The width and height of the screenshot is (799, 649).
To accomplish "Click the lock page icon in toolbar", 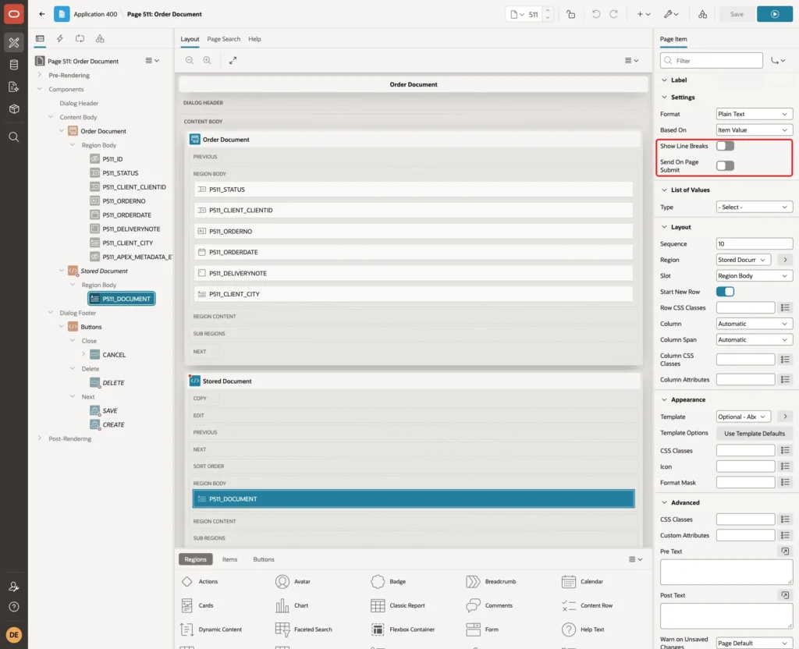I will point(570,14).
